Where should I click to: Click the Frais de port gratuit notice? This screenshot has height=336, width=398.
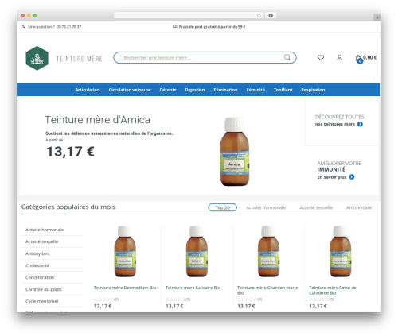(212, 27)
